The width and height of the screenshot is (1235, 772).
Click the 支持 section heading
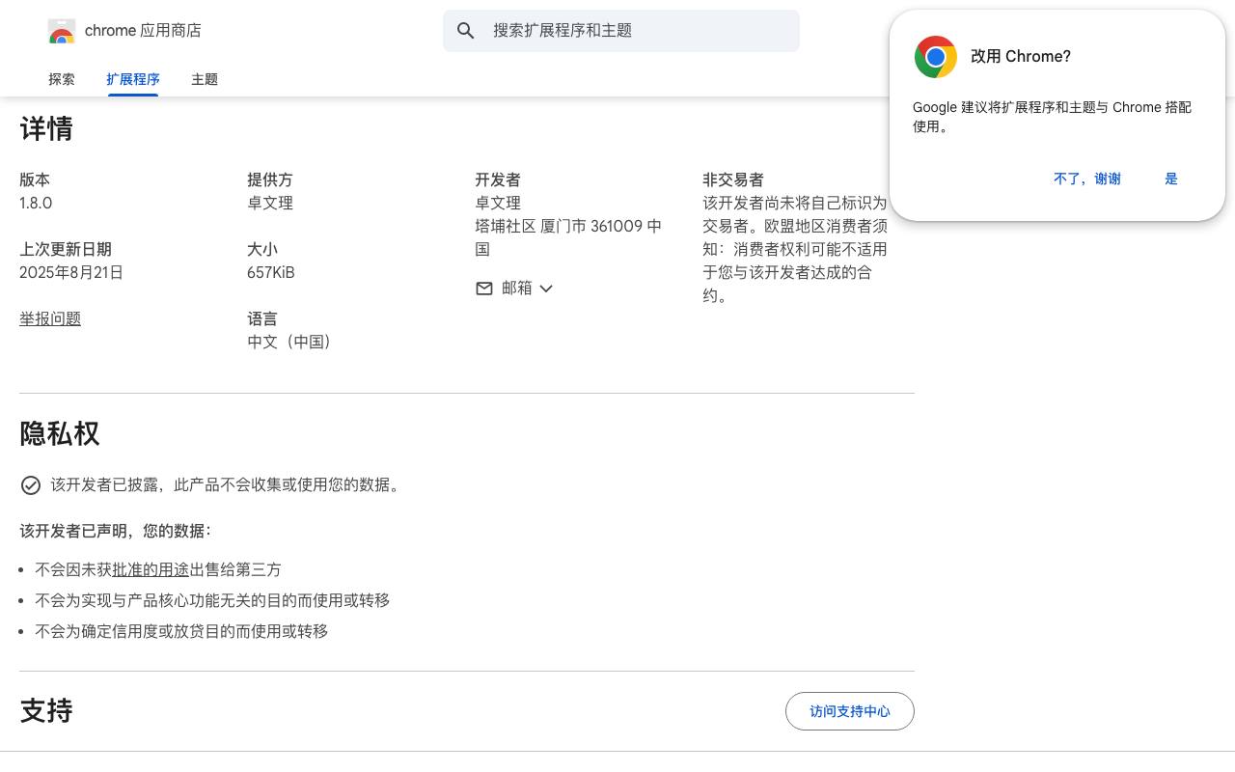click(x=46, y=711)
